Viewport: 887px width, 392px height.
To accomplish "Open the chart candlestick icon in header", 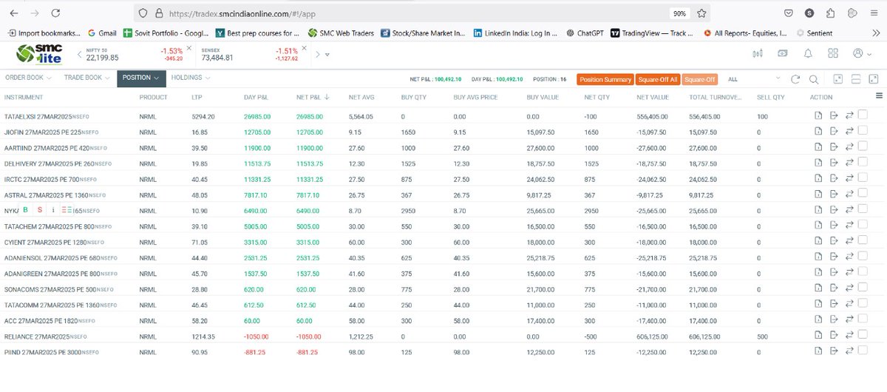I will [x=757, y=54].
